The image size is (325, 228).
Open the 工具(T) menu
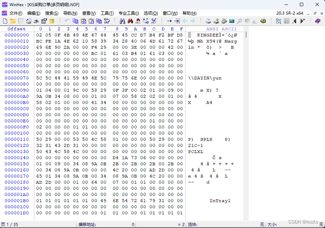(107, 13)
